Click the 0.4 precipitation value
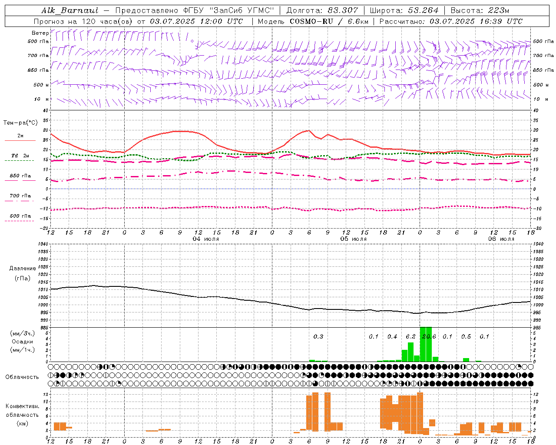Screen dimensions: 556x445 click(392, 337)
